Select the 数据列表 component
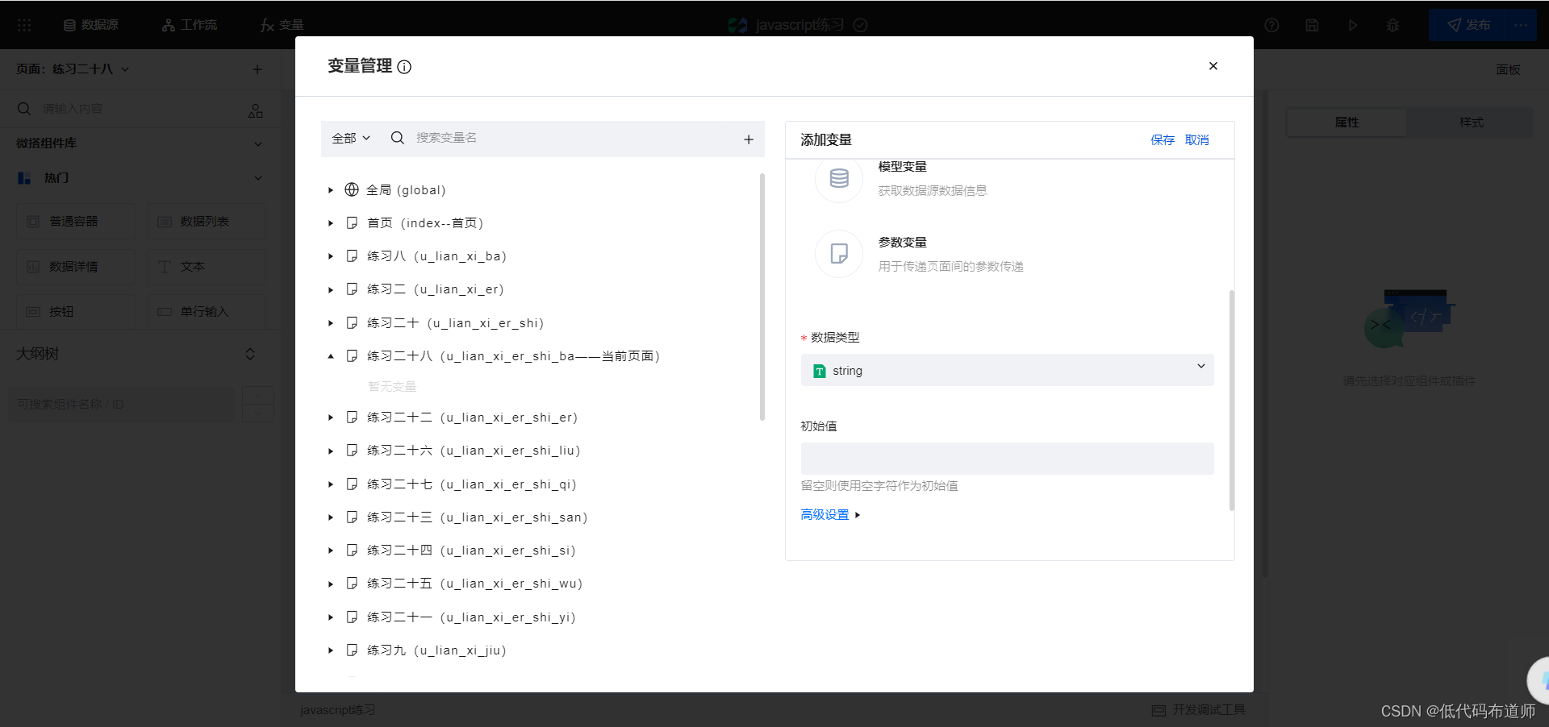This screenshot has height=727, width=1549. 207,222
